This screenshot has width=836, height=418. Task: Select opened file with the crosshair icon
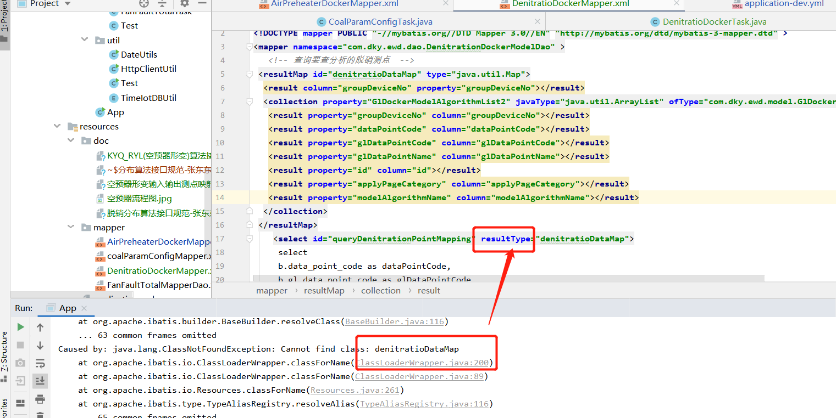coord(144,3)
